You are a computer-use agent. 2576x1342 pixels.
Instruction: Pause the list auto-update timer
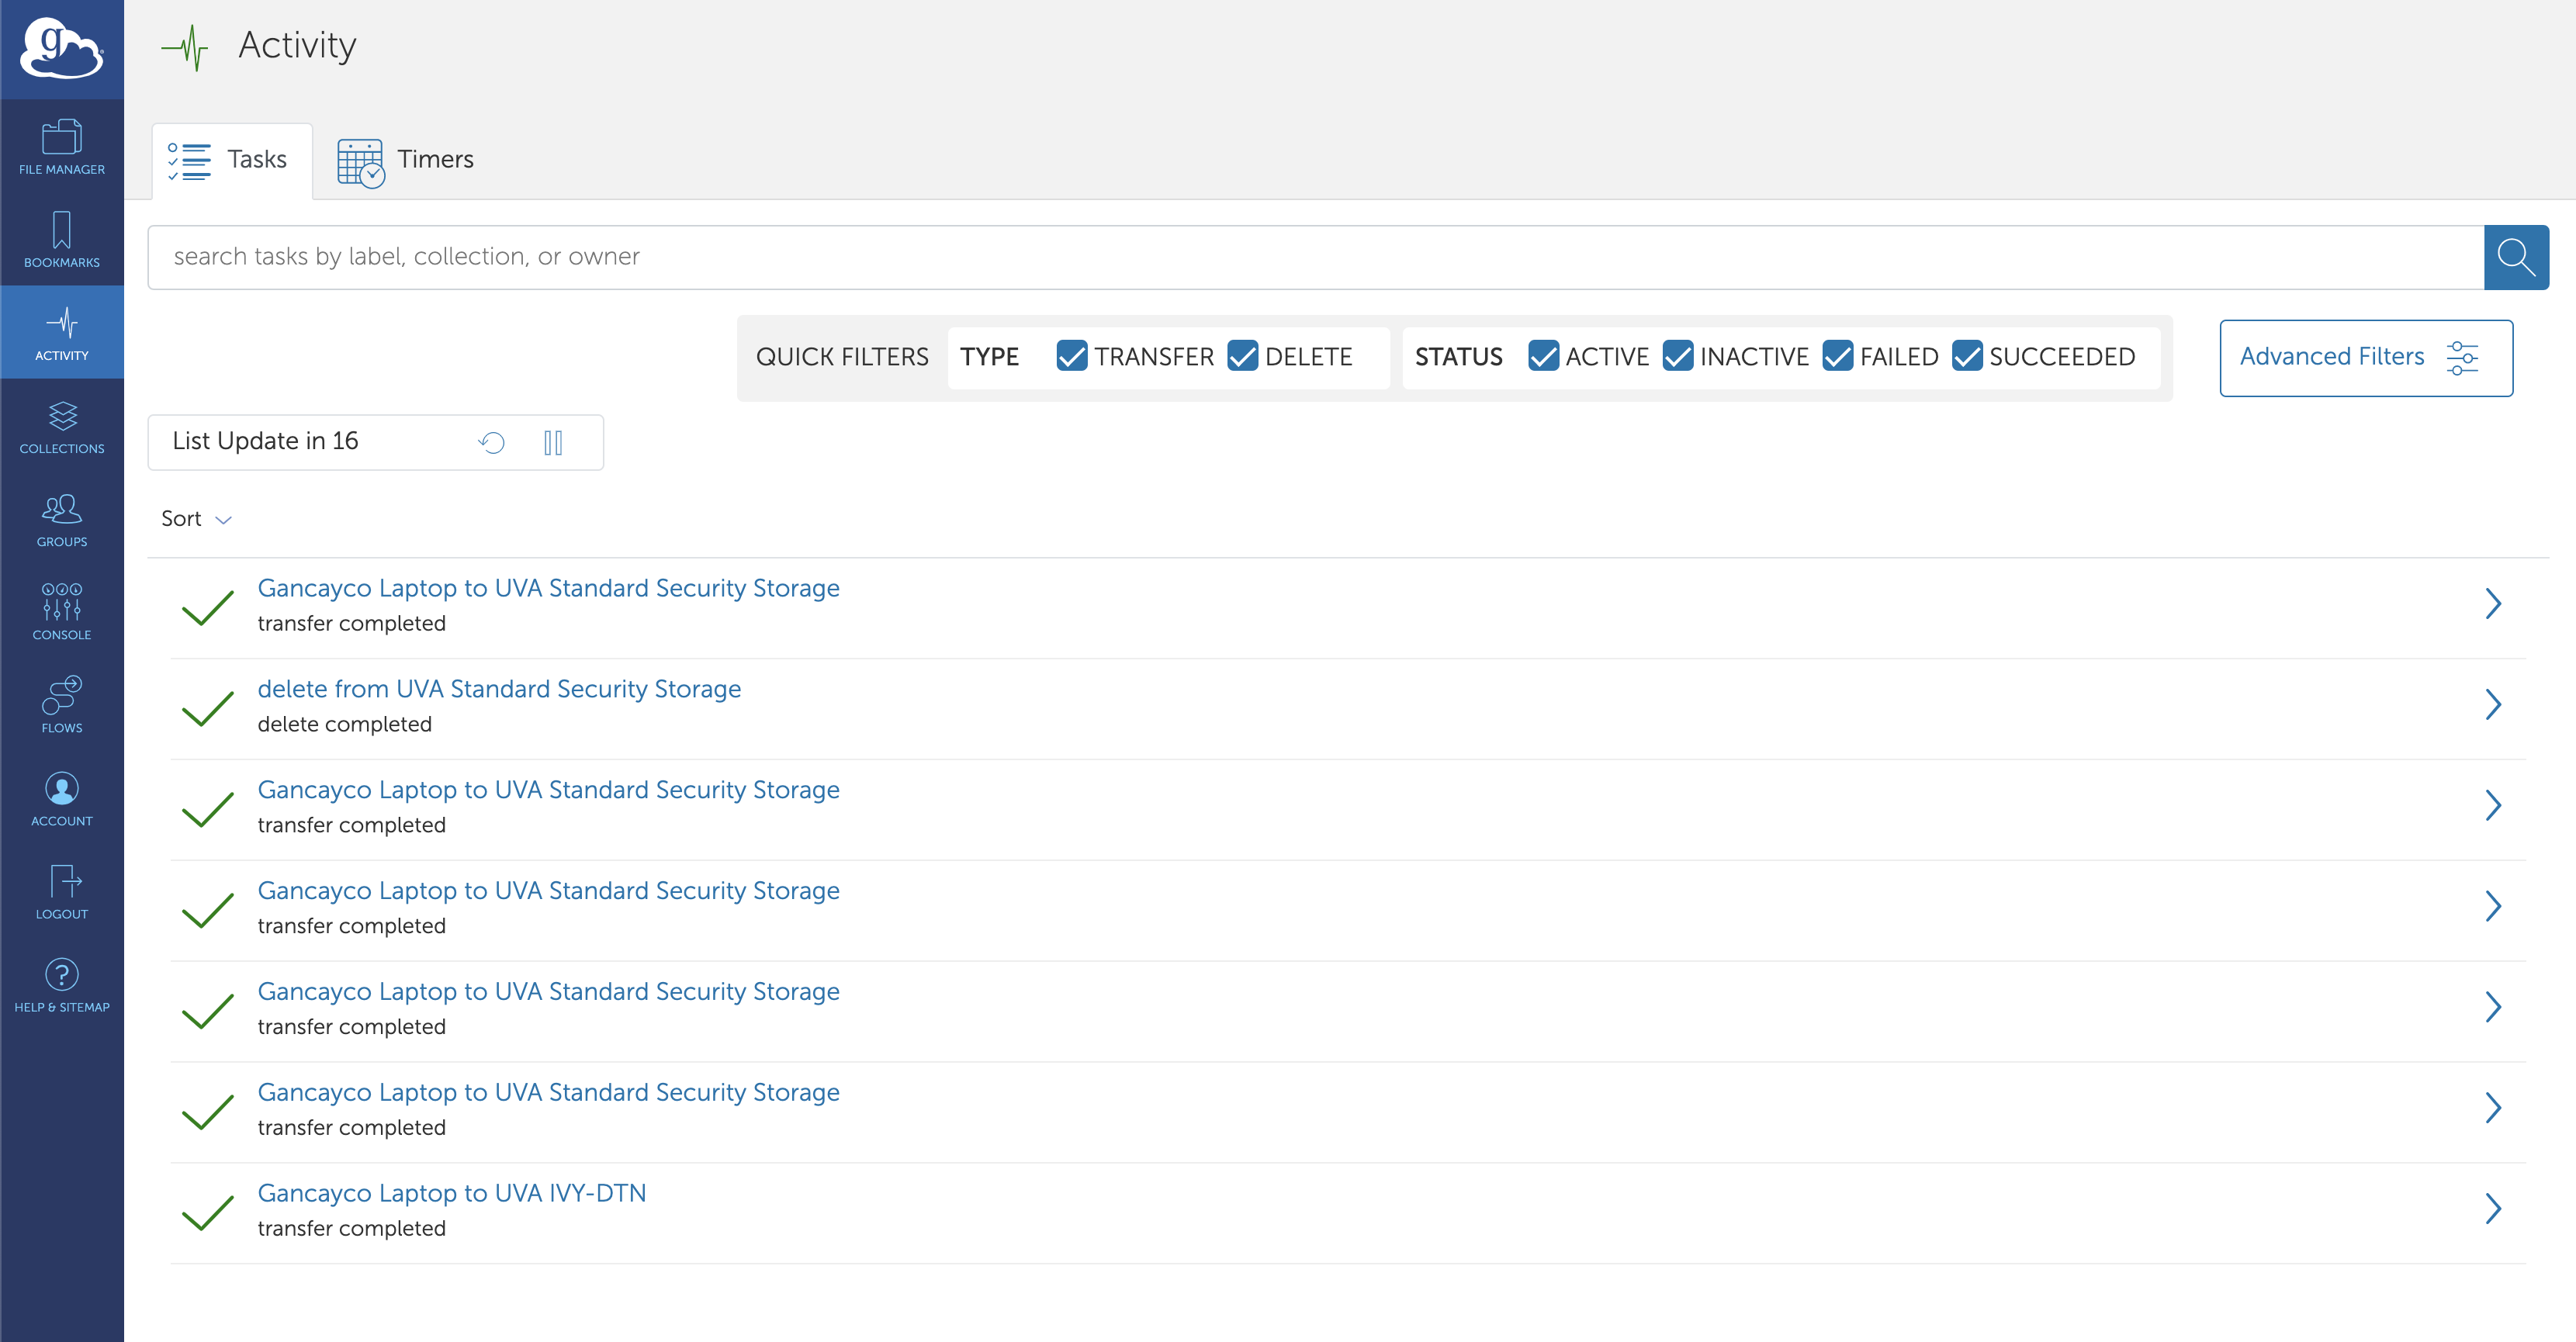tap(556, 441)
